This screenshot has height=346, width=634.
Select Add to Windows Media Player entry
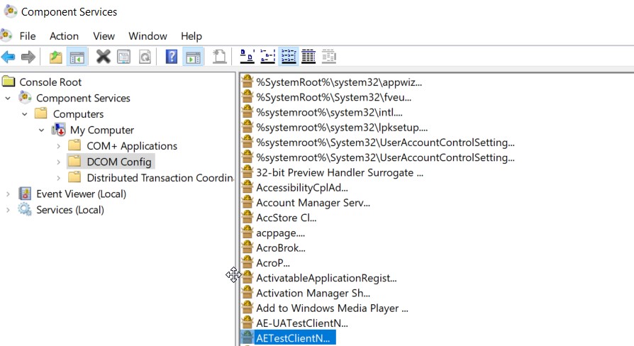point(331,308)
